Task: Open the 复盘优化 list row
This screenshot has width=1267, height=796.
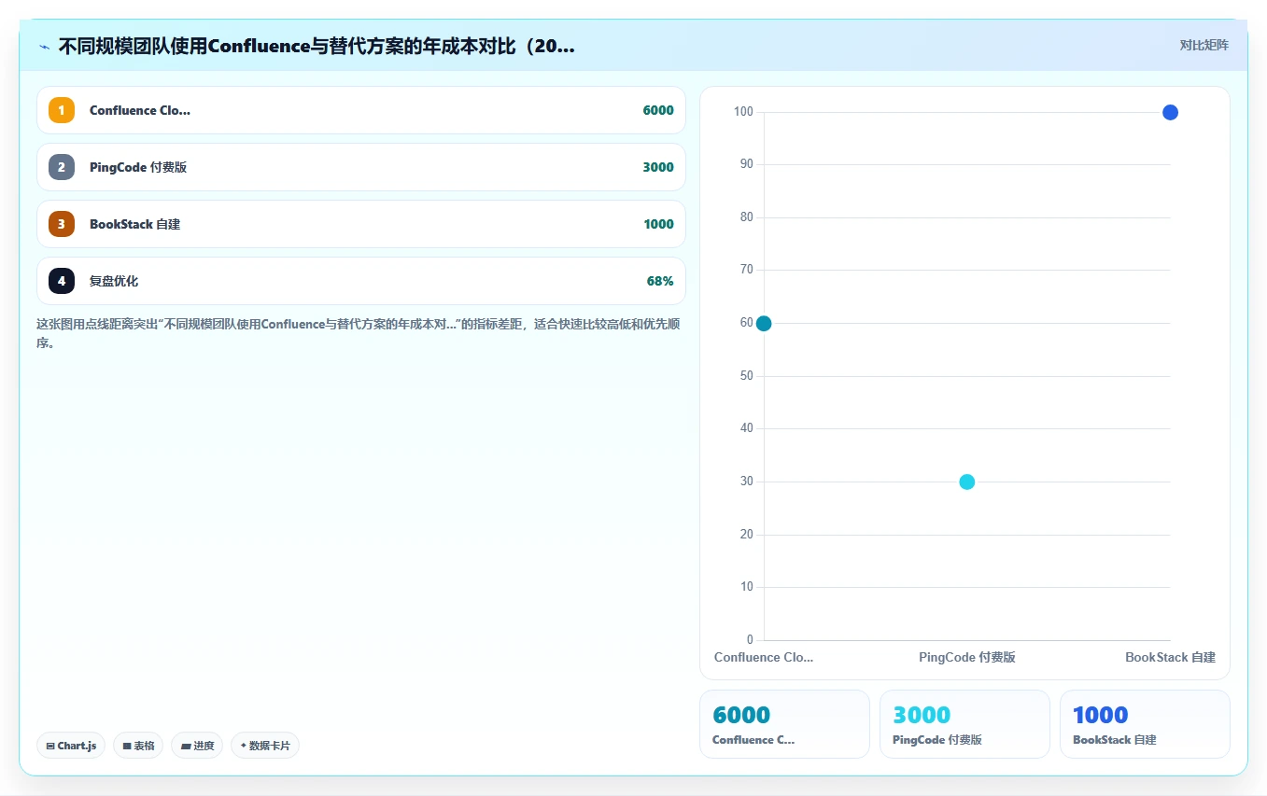Action: click(361, 281)
